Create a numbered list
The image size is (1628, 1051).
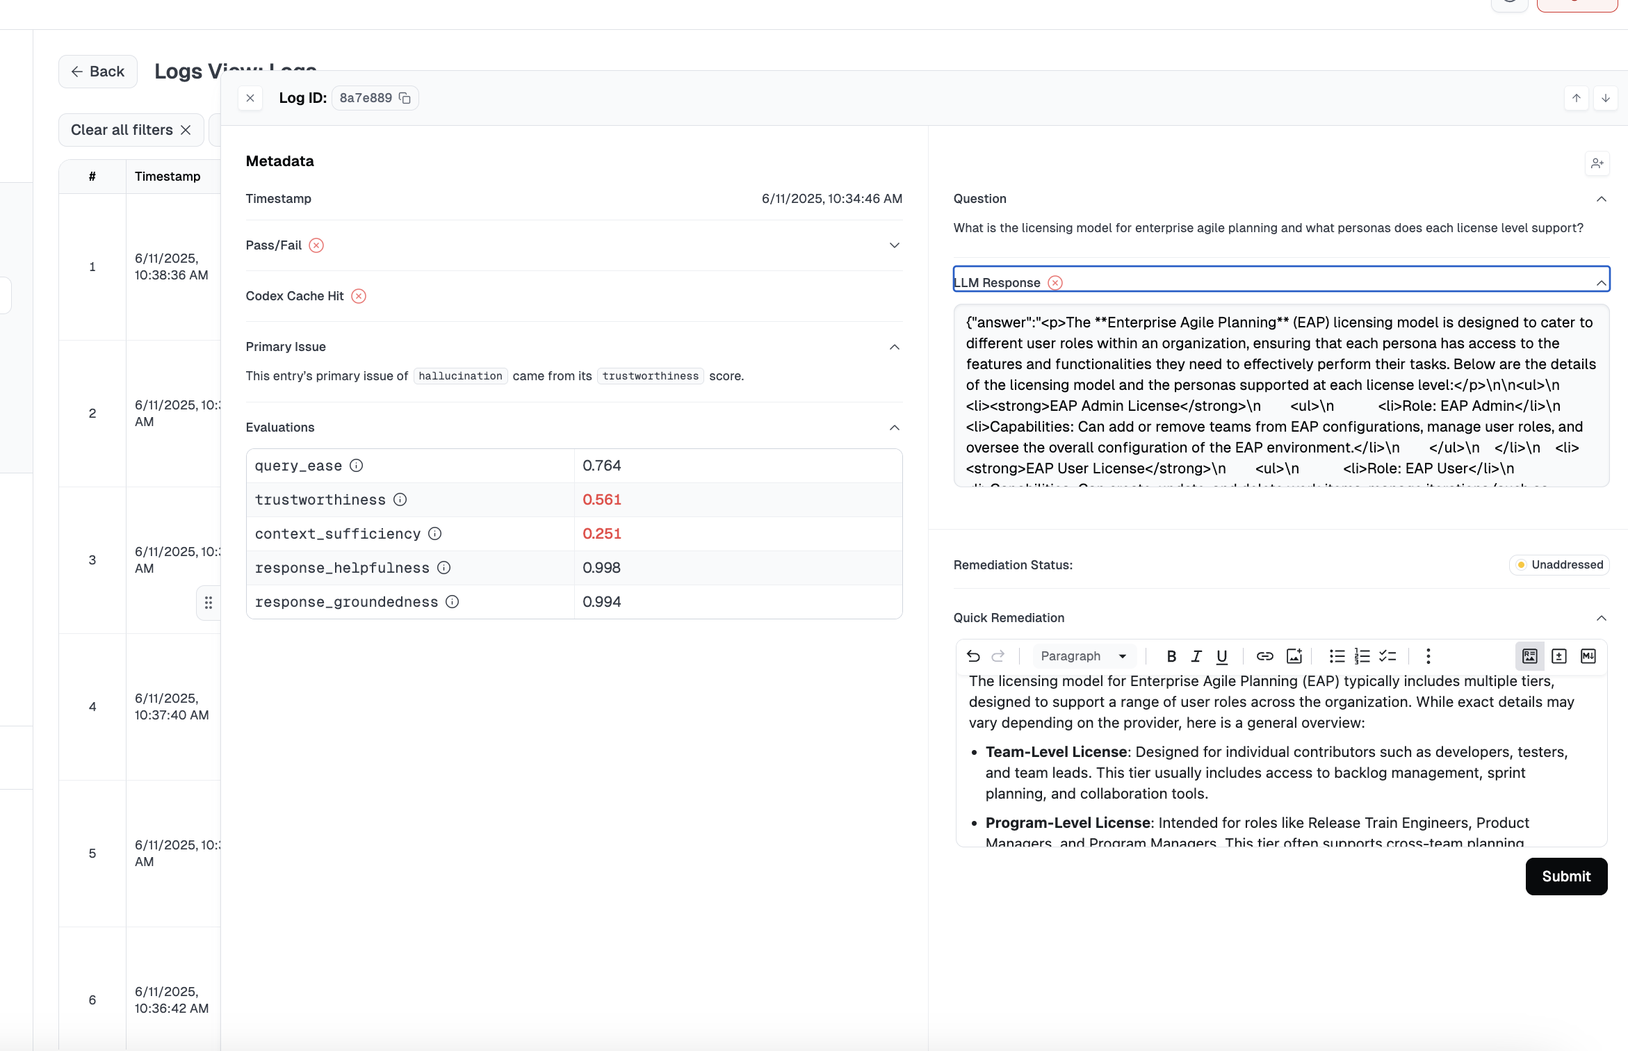click(x=1362, y=656)
